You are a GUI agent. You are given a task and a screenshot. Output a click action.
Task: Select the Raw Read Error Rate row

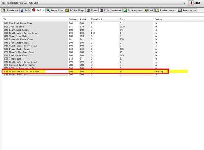[x=95, y=24]
